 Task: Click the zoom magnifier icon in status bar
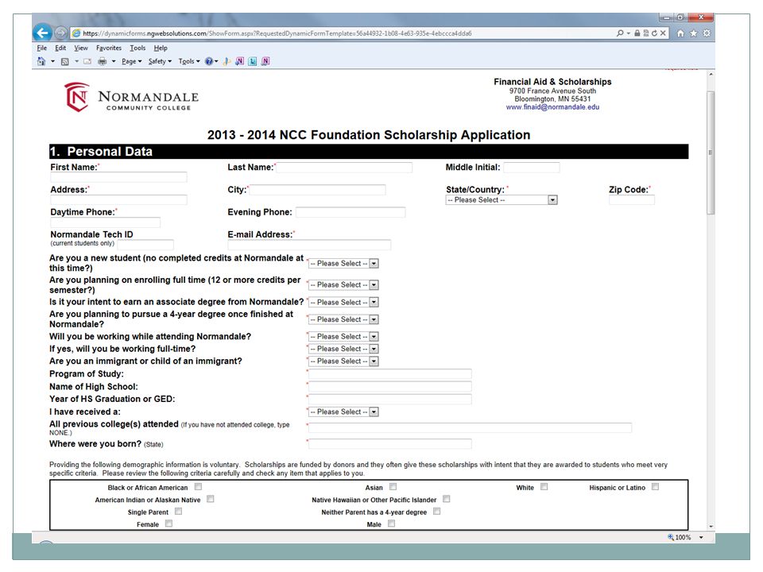click(671, 537)
